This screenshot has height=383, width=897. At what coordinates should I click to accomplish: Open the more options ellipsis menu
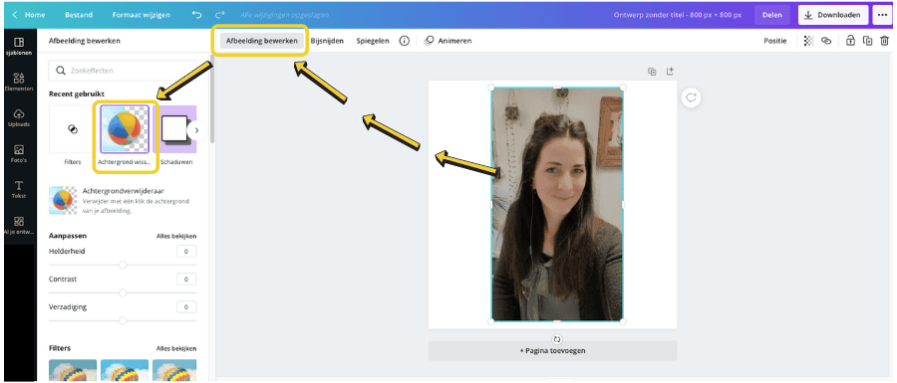(882, 15)
